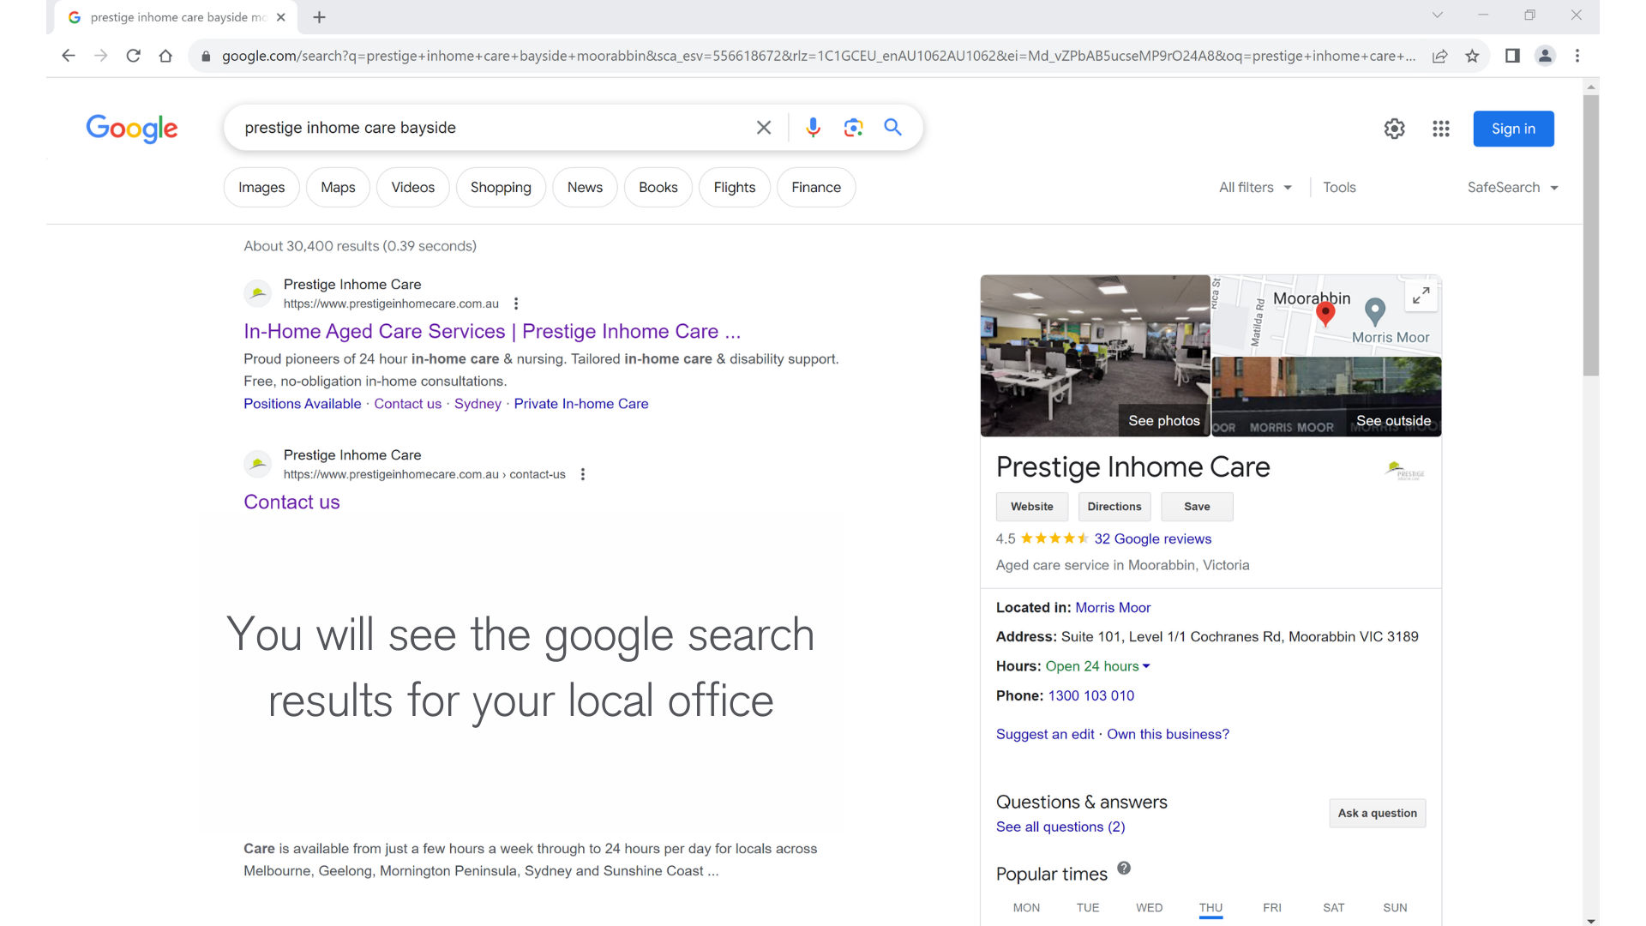Open the Positions Available sitelink
Screen dimensions: 1646x926
pyautogui.click(x=303, y=404)
